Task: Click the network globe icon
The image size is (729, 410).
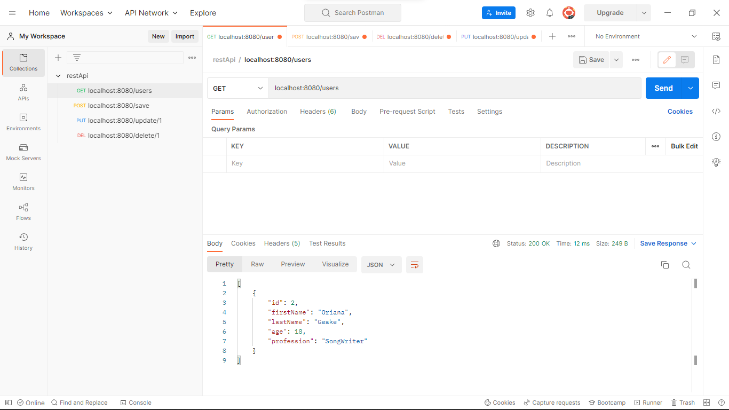Action: (496, 243)
